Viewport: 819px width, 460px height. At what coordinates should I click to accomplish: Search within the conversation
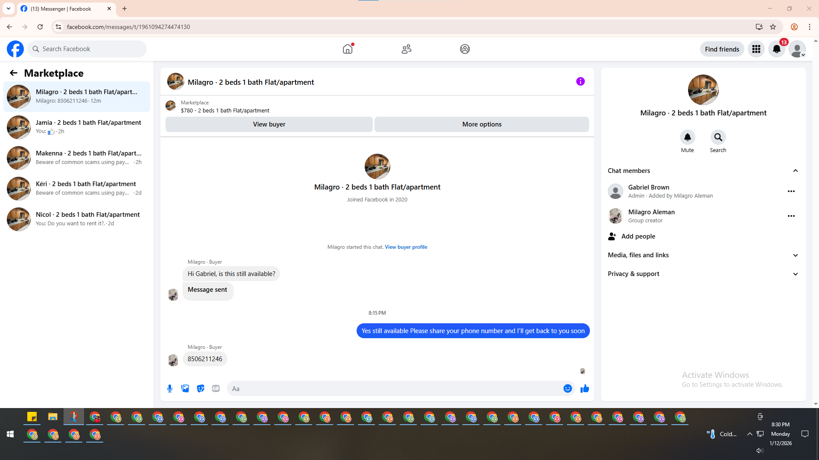[718, 137]
